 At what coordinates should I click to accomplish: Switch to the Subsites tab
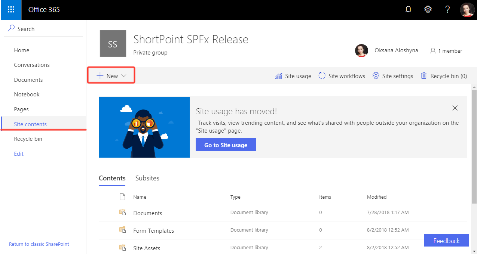coord(147,178)
